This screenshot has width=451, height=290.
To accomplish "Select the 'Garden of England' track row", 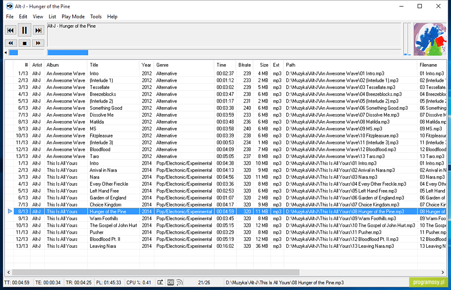I will (225, 198).
